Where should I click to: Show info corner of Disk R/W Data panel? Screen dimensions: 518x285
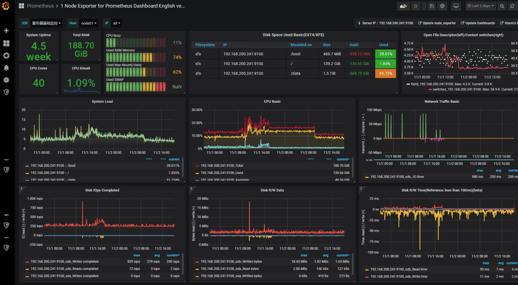tap(192, 188)
